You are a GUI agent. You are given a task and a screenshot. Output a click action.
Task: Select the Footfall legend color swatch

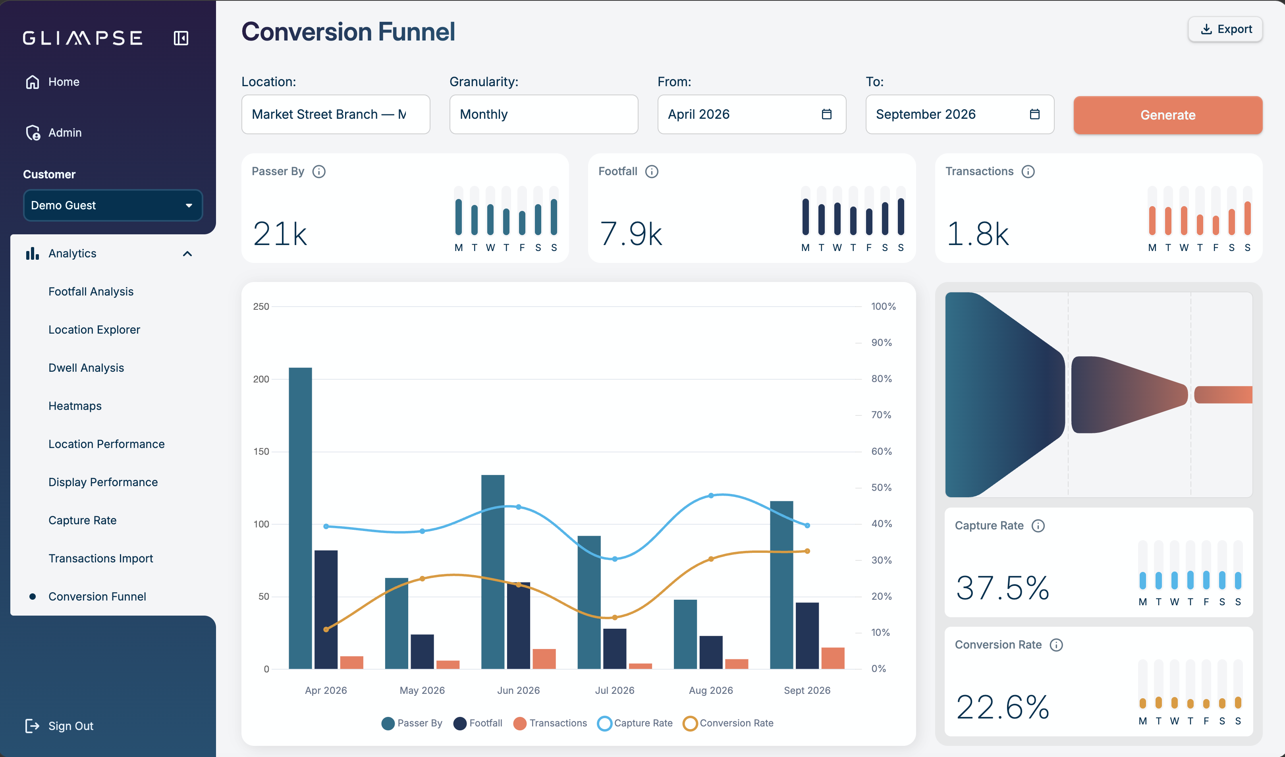pyautogui.click(x=460, y=723)
